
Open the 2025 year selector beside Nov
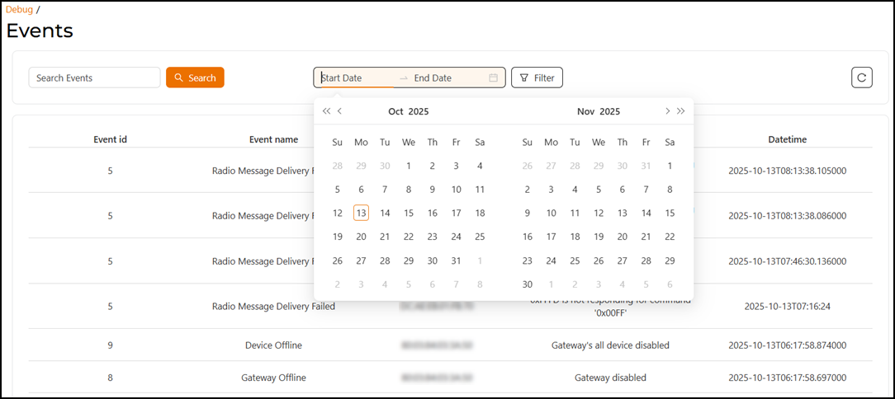tap(609, 112)
